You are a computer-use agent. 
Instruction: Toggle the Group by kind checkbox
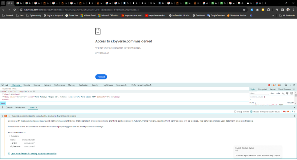point(235,111)
